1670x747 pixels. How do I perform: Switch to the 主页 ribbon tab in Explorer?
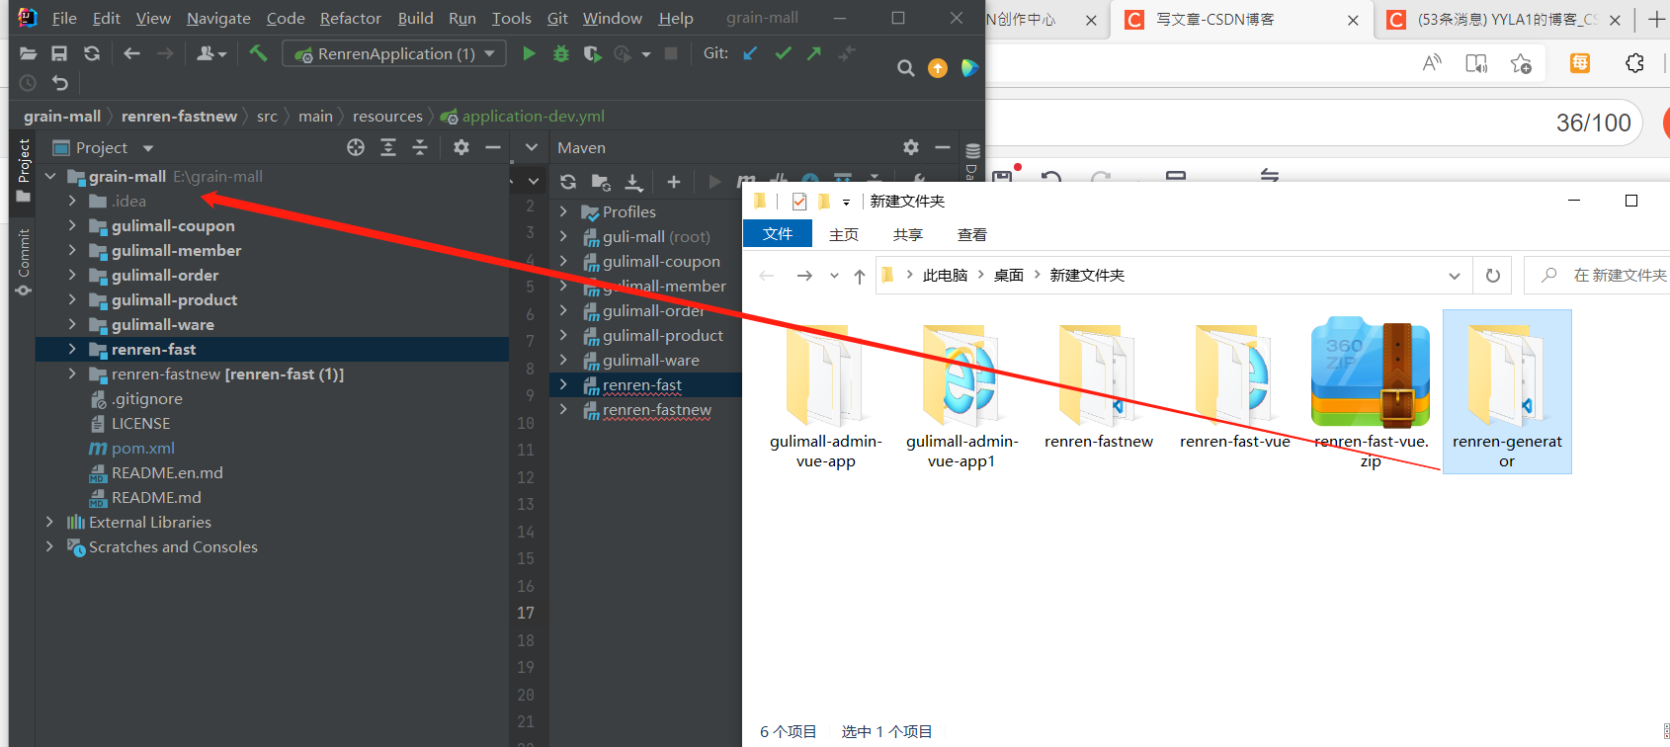[x=844, y=234]
